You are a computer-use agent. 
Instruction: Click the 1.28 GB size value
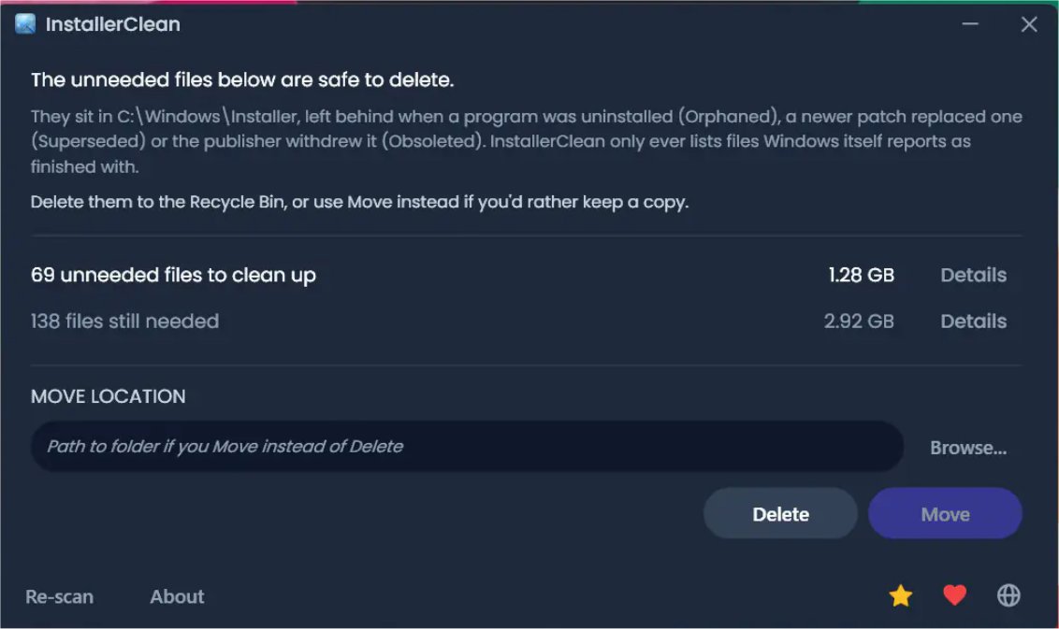861,275
